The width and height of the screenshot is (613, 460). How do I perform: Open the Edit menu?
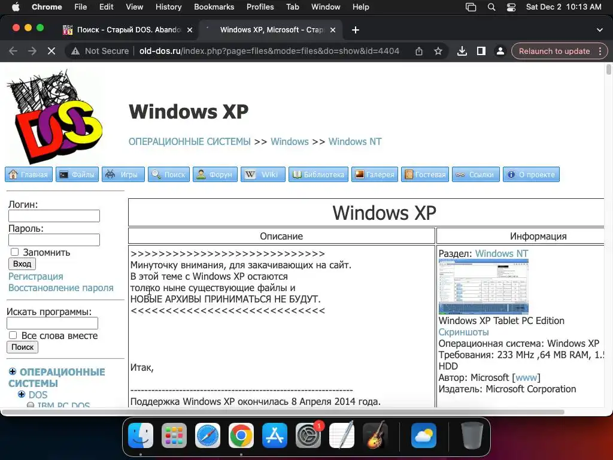click(x=107, y=7)
